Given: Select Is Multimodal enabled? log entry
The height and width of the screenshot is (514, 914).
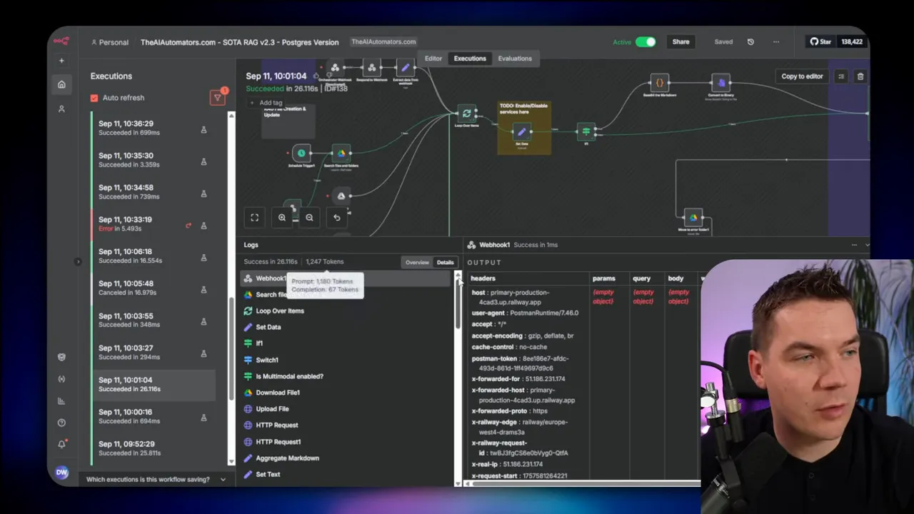Looking at the screenshot, I should pos(346,376).
